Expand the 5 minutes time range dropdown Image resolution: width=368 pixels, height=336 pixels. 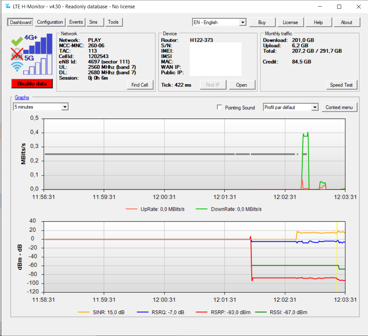pos(41,107)
